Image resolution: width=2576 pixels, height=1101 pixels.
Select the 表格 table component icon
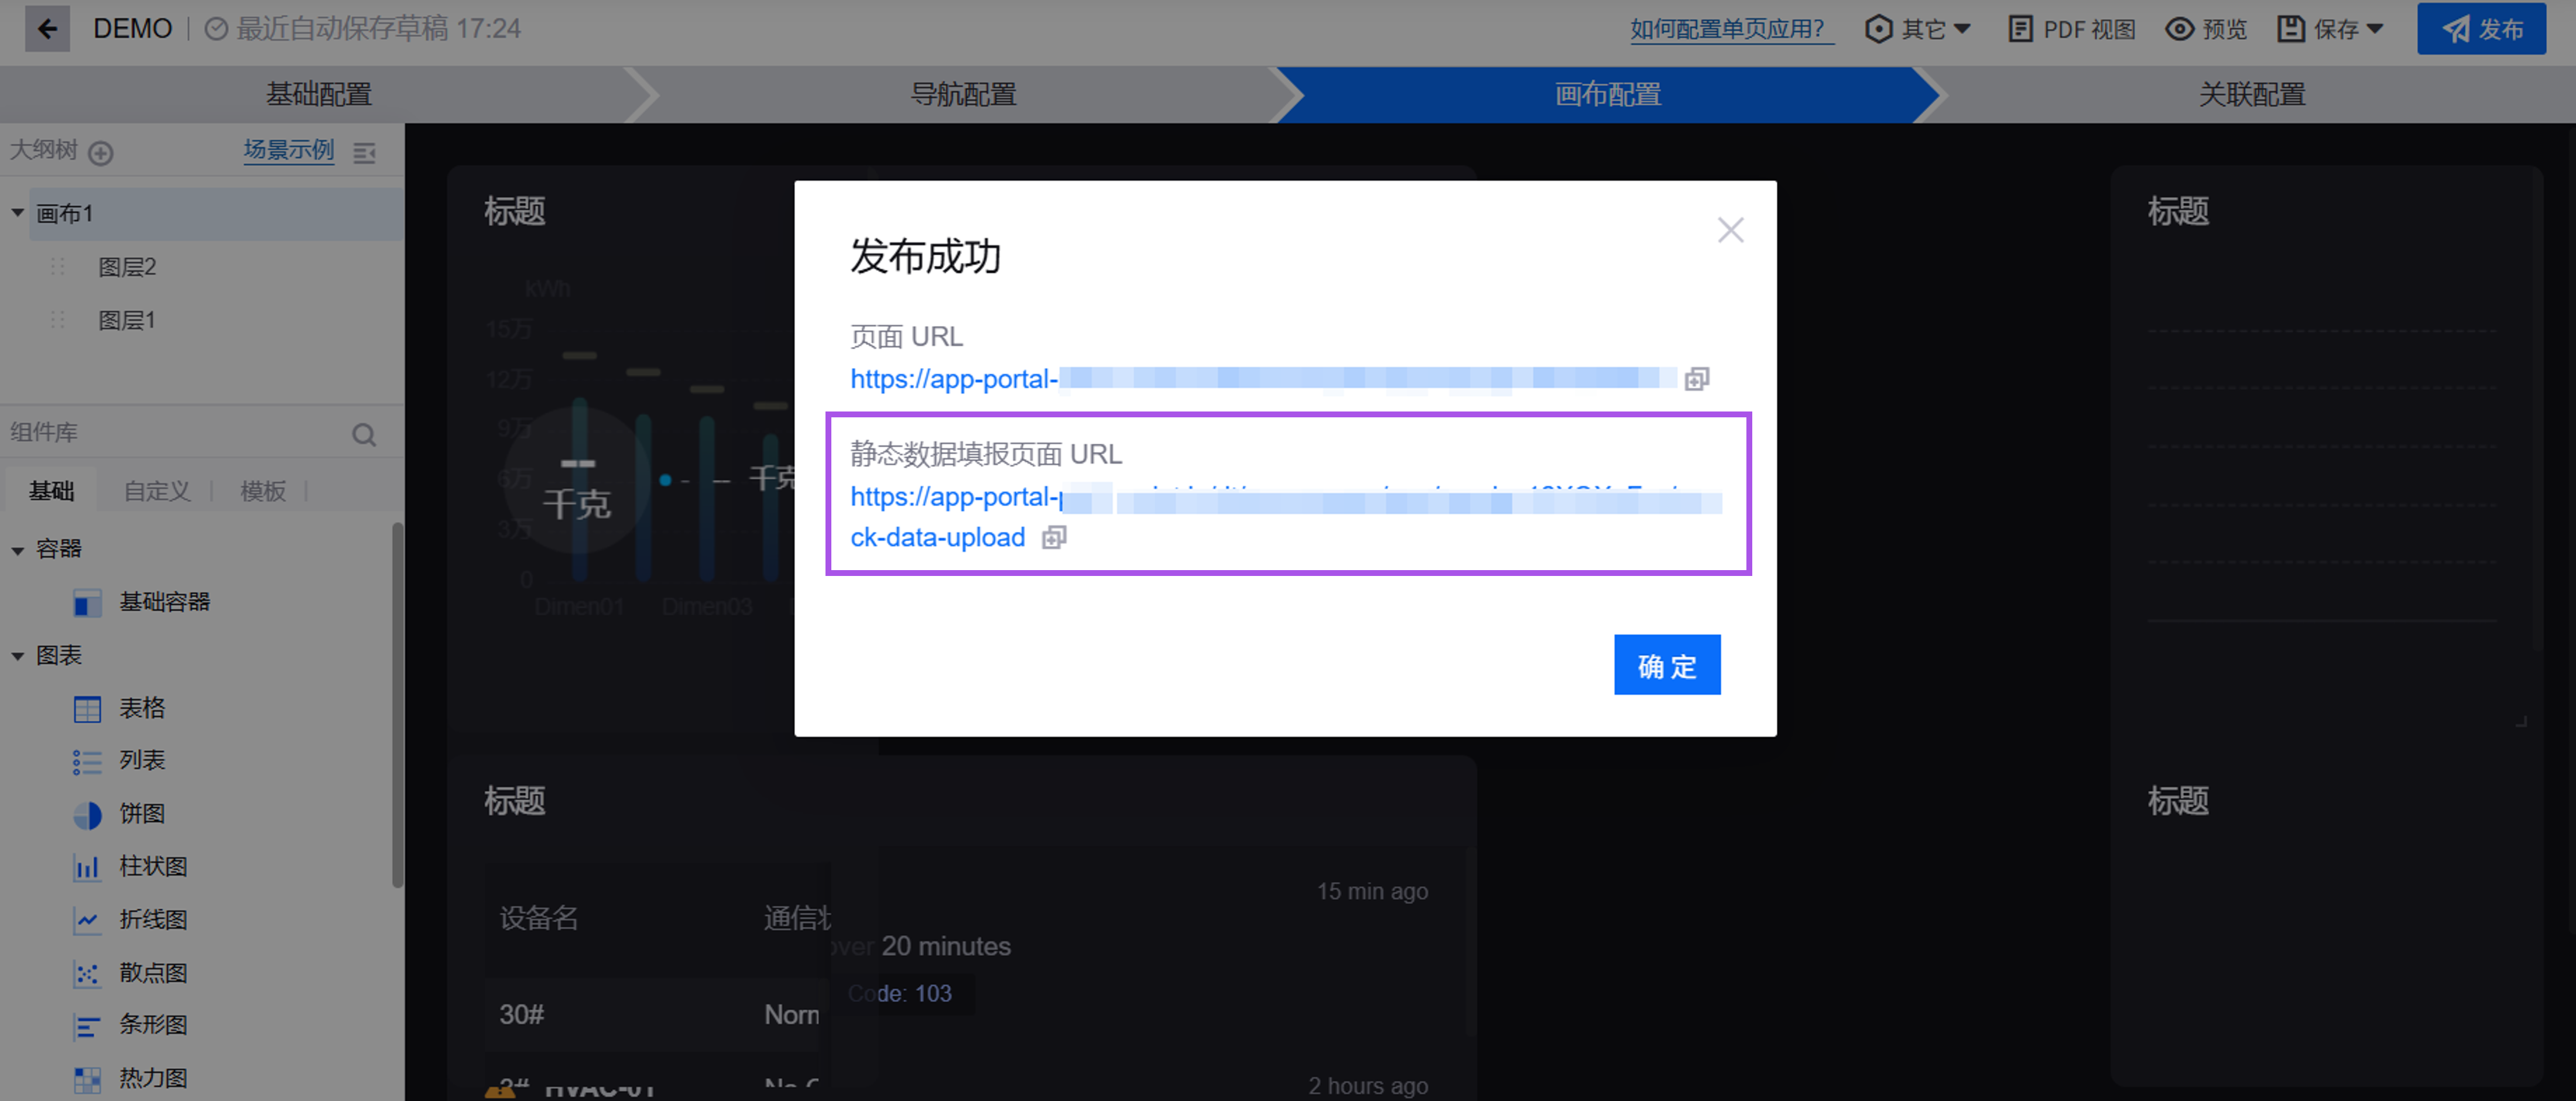coord(87,708)
